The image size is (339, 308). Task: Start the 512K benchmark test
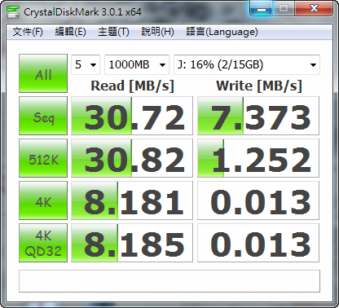pyautogui.click(x=43, y=158)
